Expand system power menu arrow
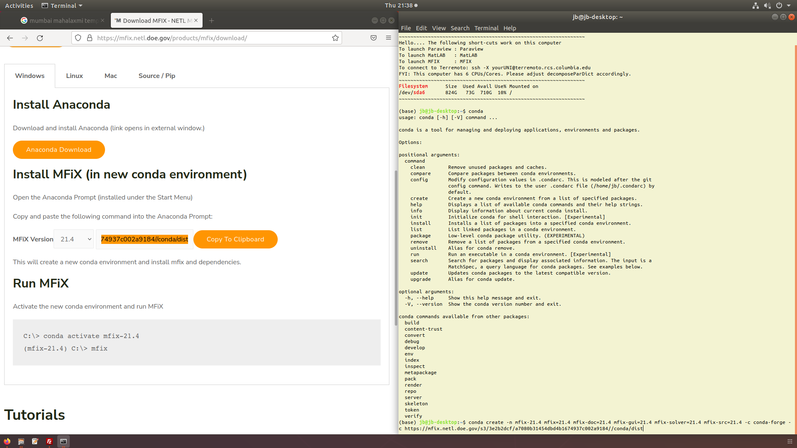The width and height of the screenshot is (797, 448). pyautogui.click(x=789, y=6)
